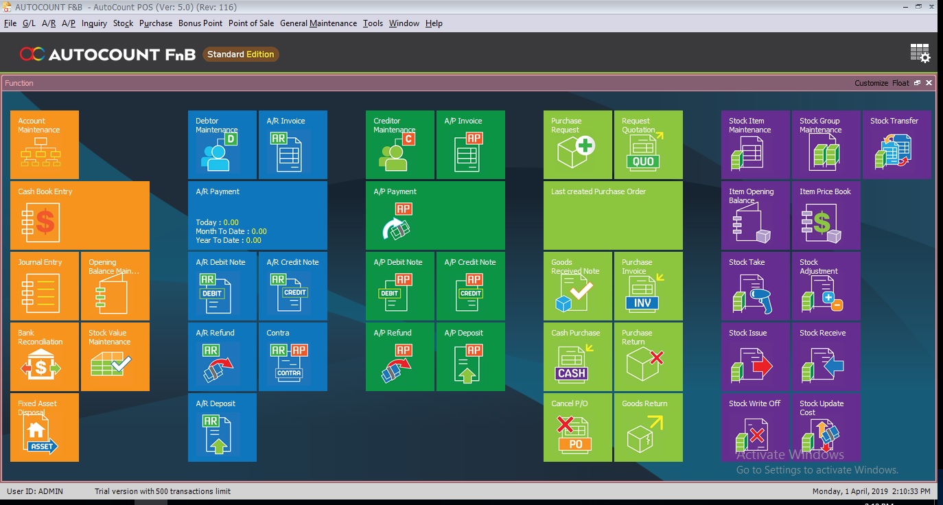Screen dimensions: 943x505
Task: Click the grid settings icon at top right
Action: 920,54
